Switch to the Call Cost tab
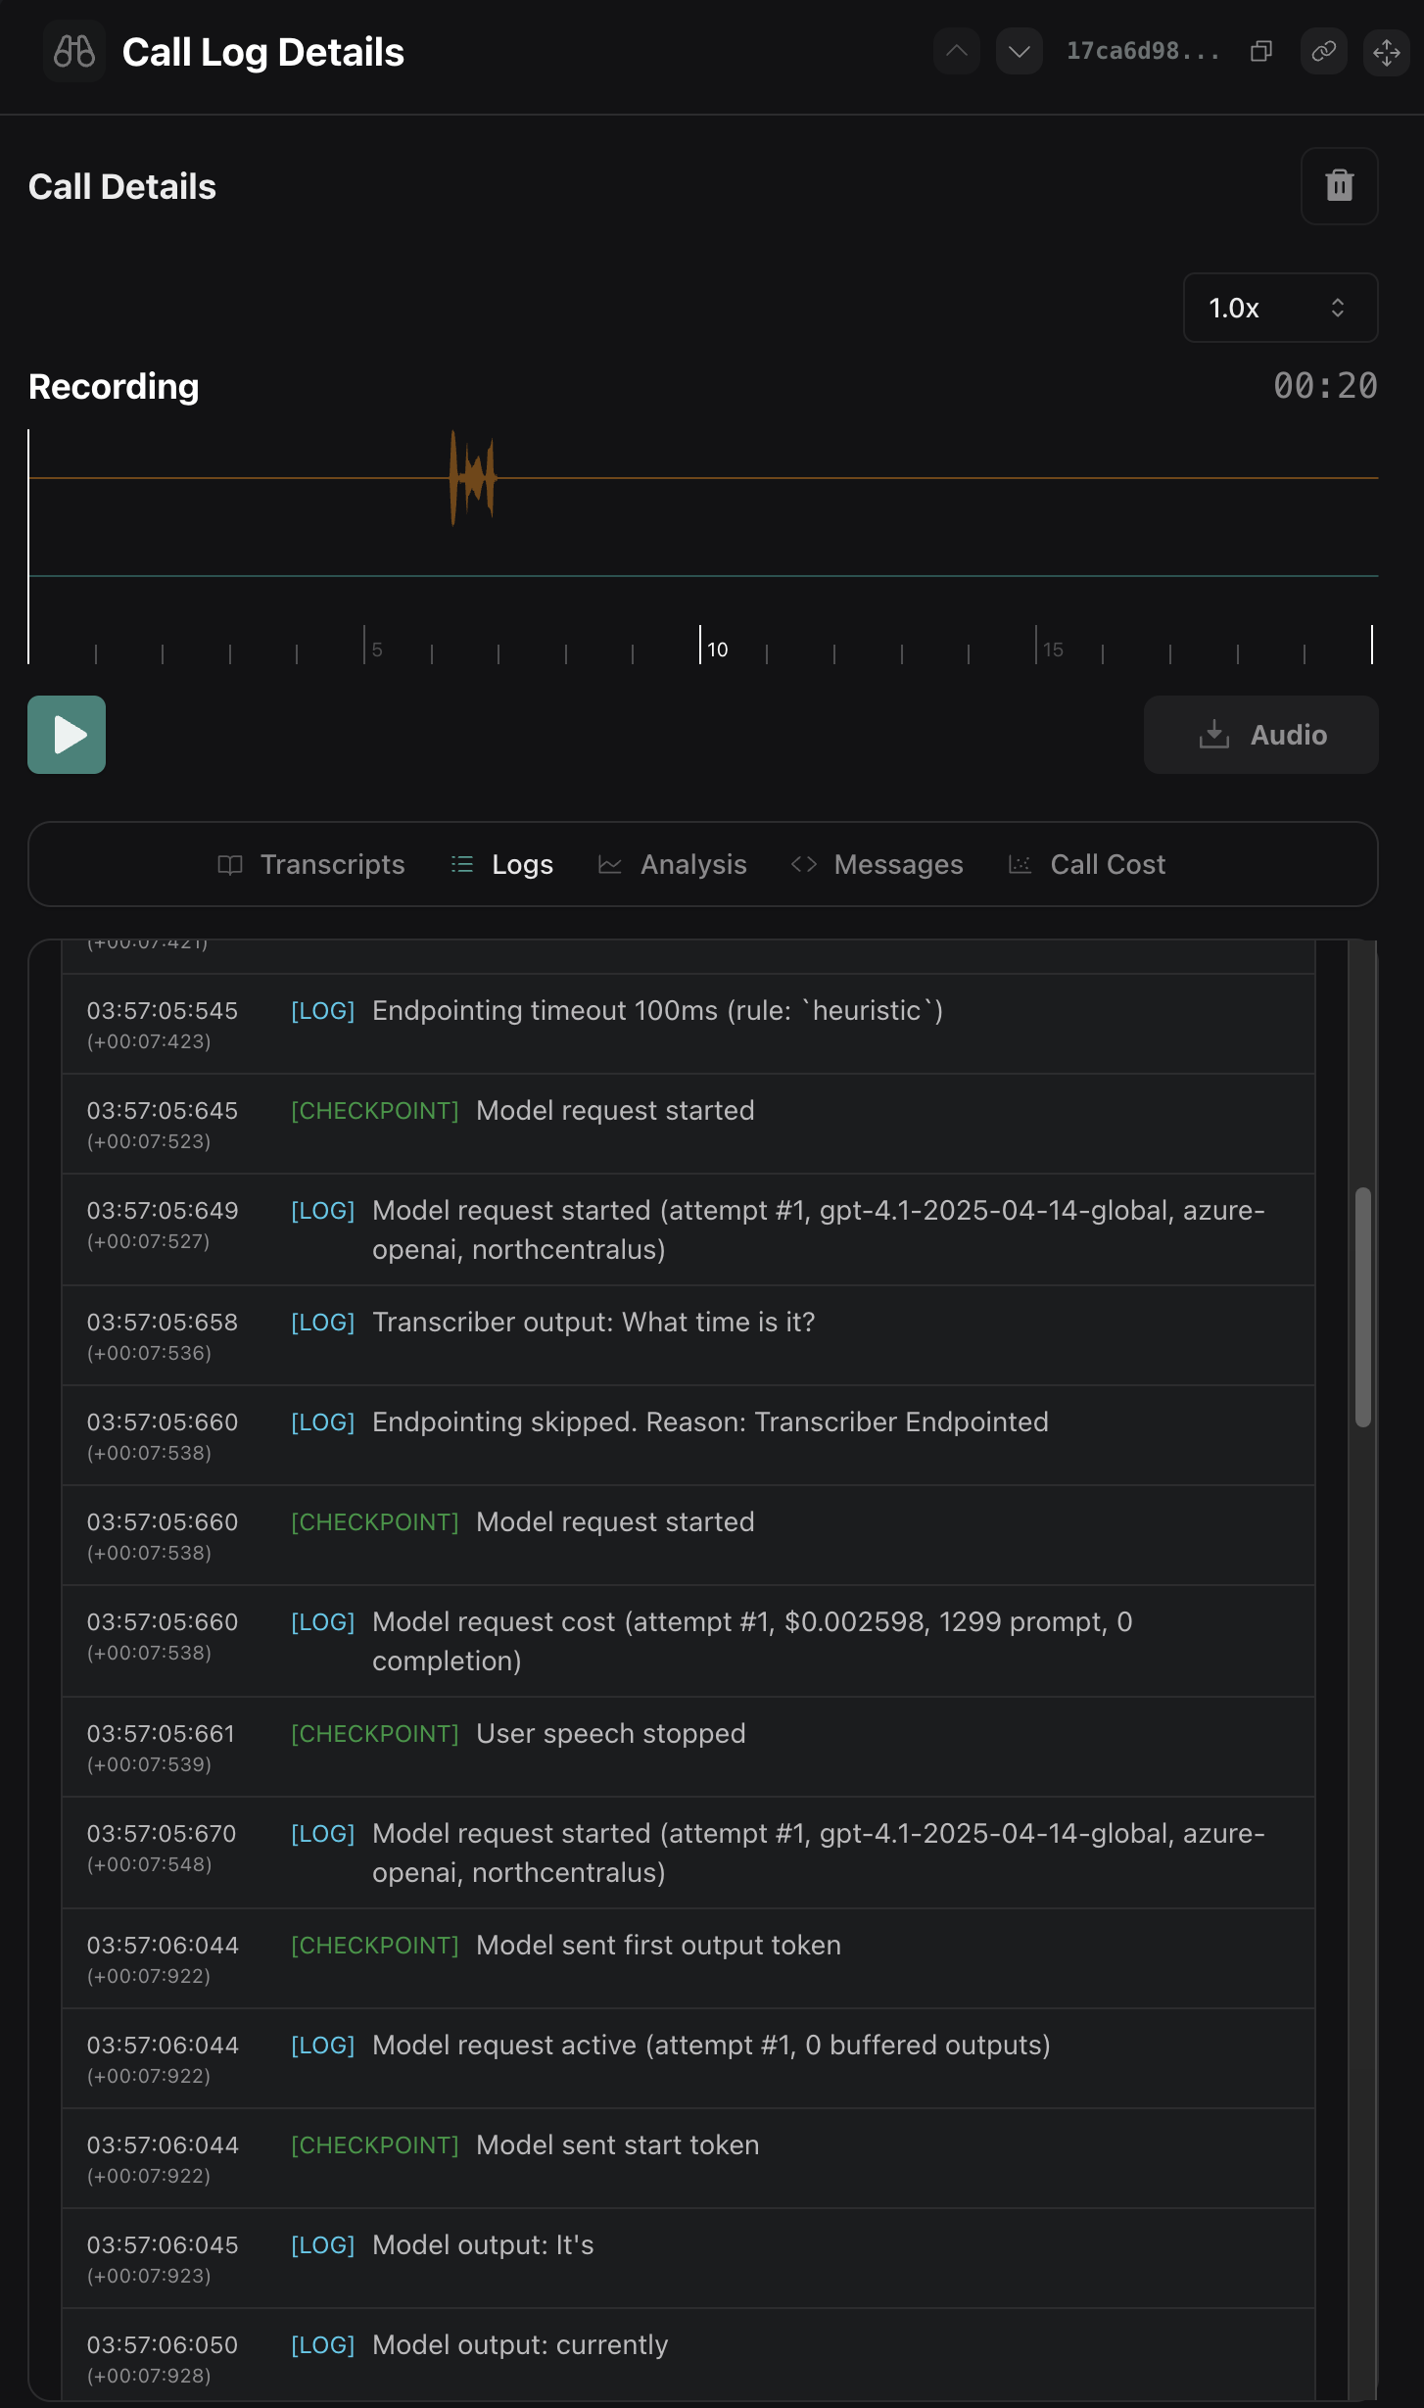 [1087, 864]
